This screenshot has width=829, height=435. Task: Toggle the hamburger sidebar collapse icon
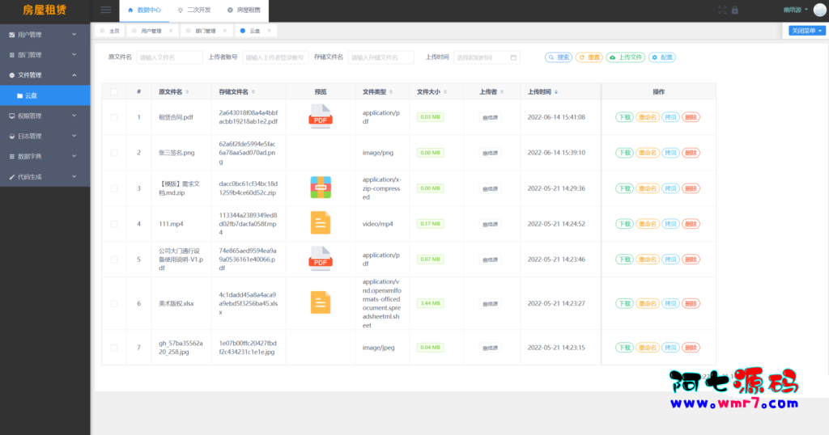coord(106,10)
